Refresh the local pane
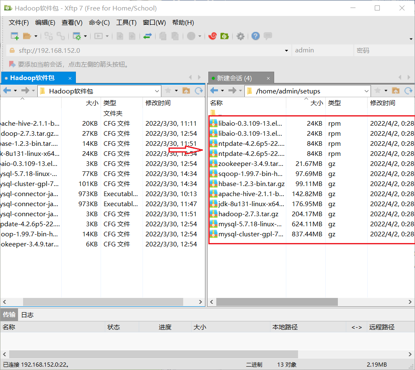415x370 pixels. click(199, 91)
